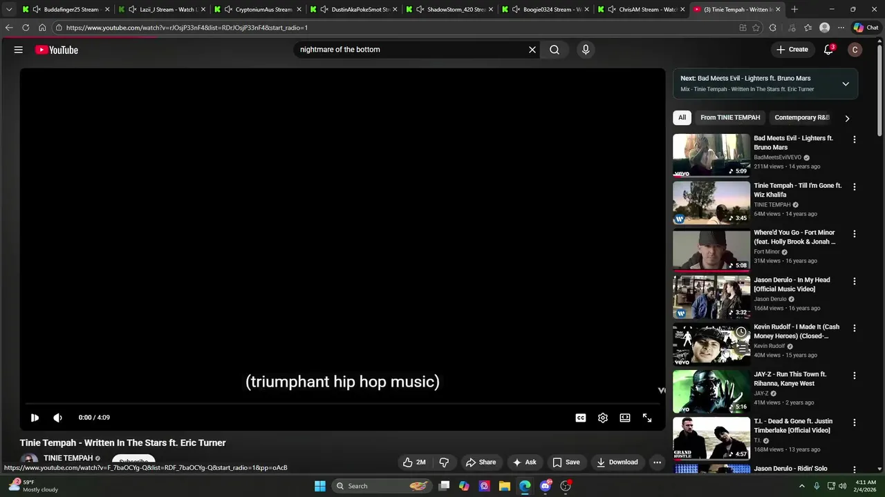This screenshot has height=497, width=885.
Task: Open options for Lighters ft. Bruno Mars
Action: (x=855, y=139)
